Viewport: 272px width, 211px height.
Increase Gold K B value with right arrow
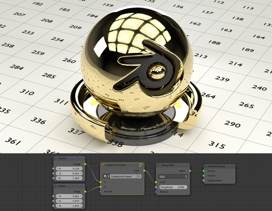pos(81,206)
